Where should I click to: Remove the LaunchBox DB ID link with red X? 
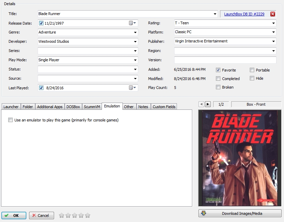point(273,14)
